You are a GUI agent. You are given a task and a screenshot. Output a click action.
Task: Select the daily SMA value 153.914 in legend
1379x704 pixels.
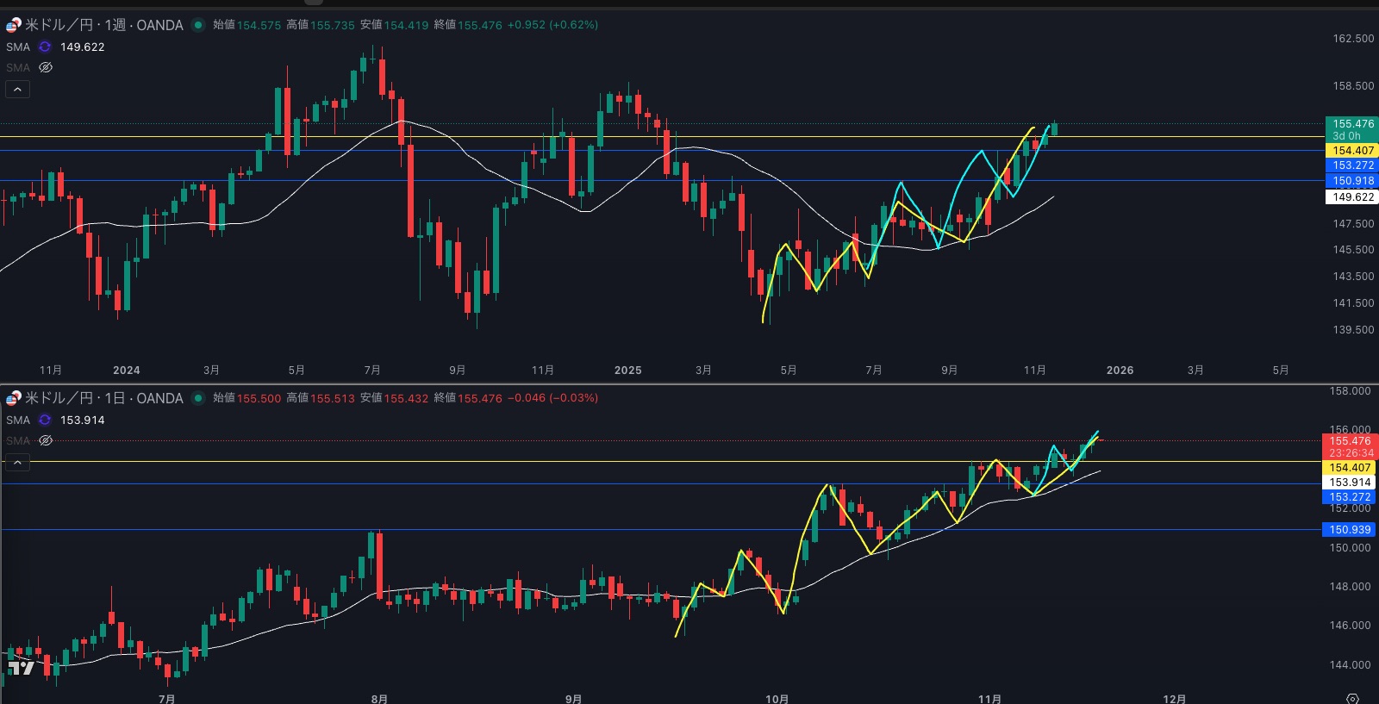[83, 421]
